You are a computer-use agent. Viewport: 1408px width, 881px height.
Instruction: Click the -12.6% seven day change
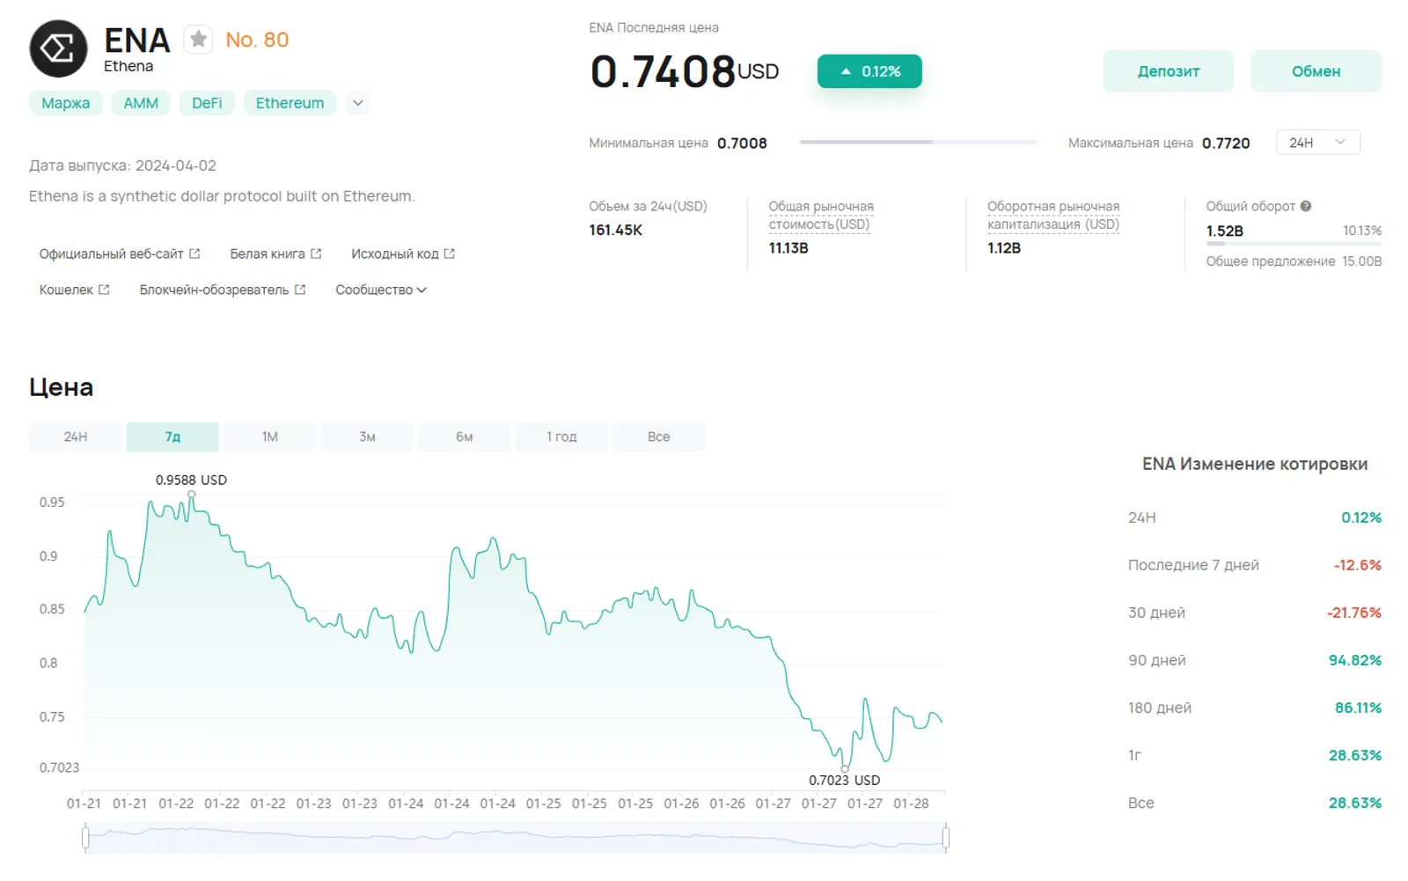point(1358,565)
